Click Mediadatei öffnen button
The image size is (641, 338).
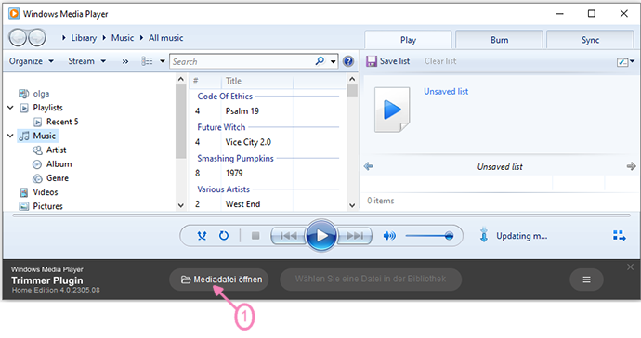[219, 279]
